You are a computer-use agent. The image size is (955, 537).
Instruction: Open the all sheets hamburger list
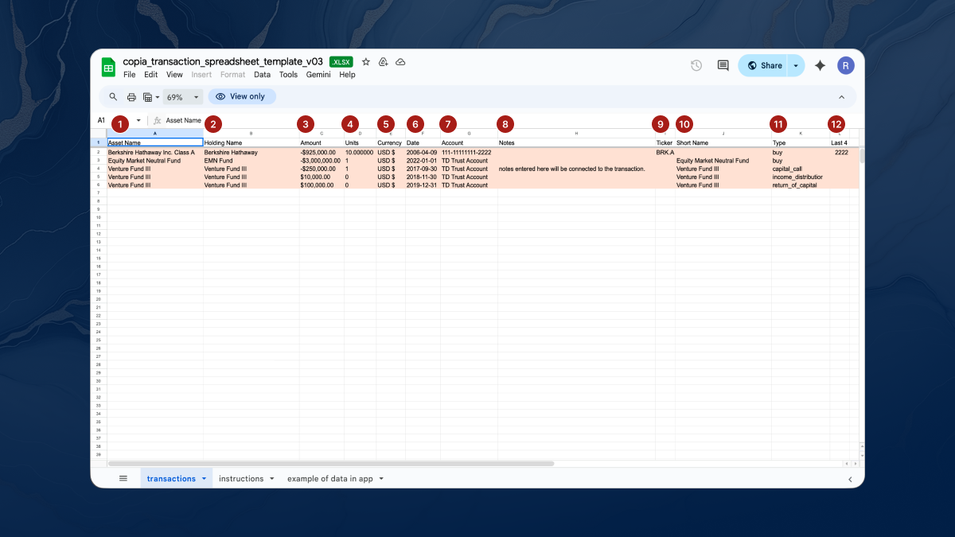[x=123, y=479]
